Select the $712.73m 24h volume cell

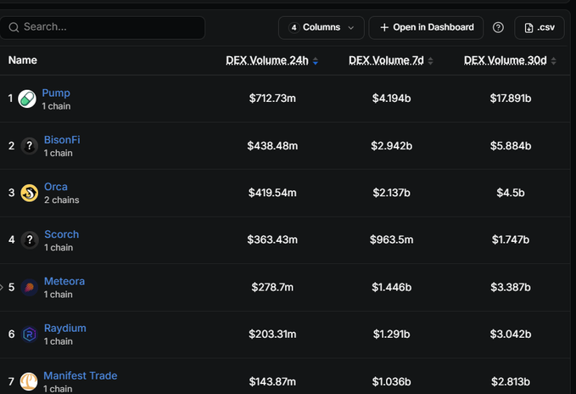[272, 98]
